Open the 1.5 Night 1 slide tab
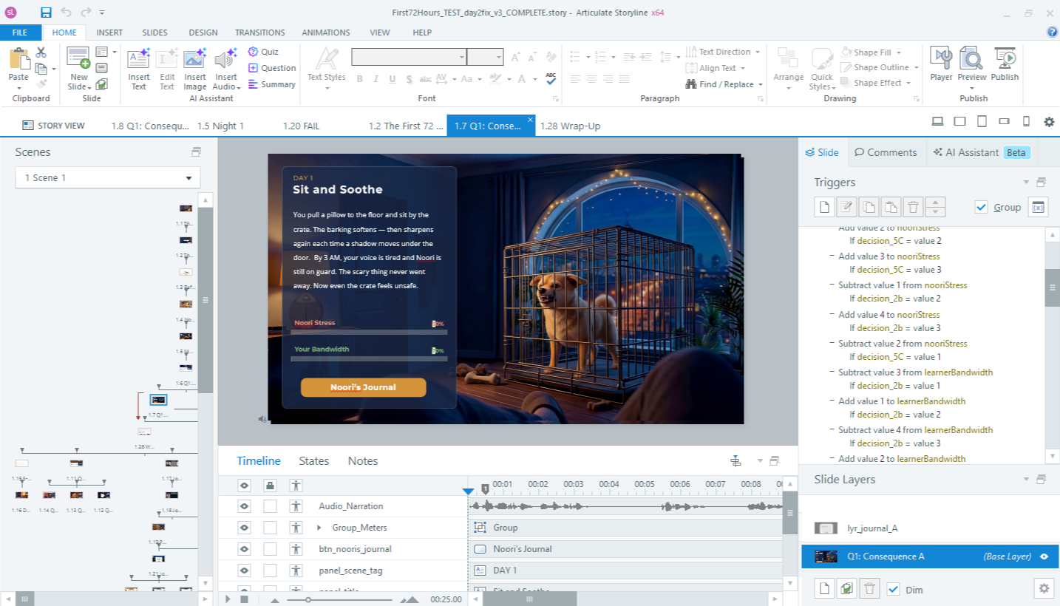This screenshot has height=606, width=1060. 220,126
